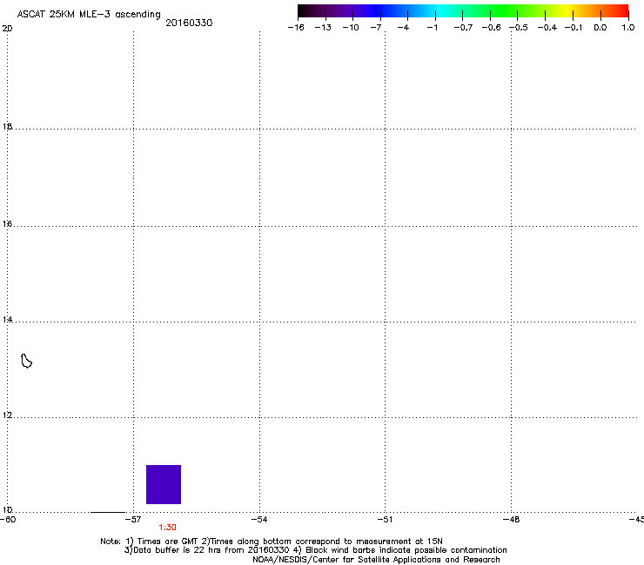Click the latitude 16 axis label
Screen dimensions: 644x565
(7, 223)
